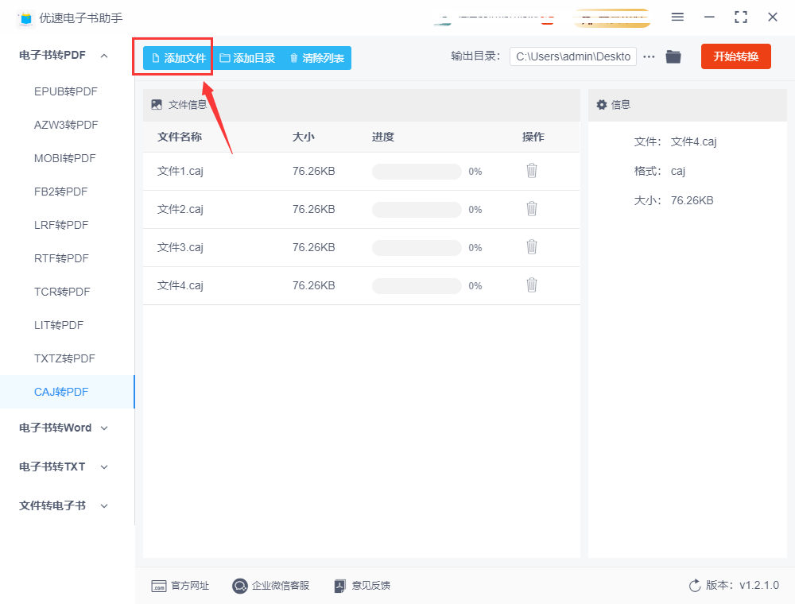
Task: Click the three-dots browse output path button
Action: [x=649, y=56]
